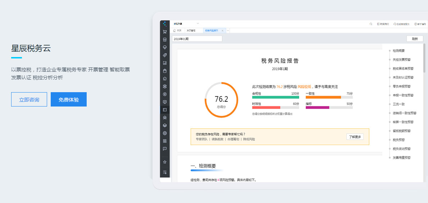
Task: Click the 降低风险 text in the banner
Action: tap(249, 139)
